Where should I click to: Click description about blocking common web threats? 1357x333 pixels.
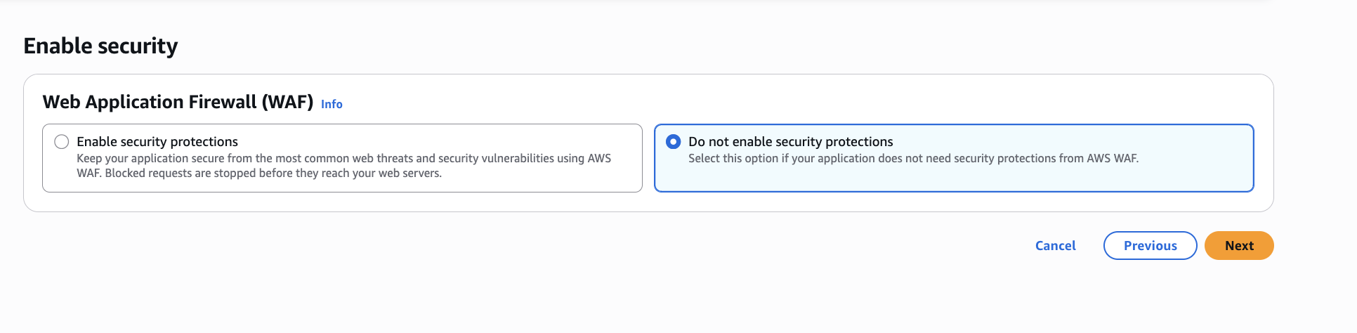[x=343, y=159]
